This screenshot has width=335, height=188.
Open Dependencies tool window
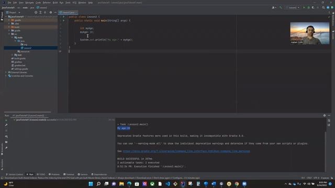(99, 174)
